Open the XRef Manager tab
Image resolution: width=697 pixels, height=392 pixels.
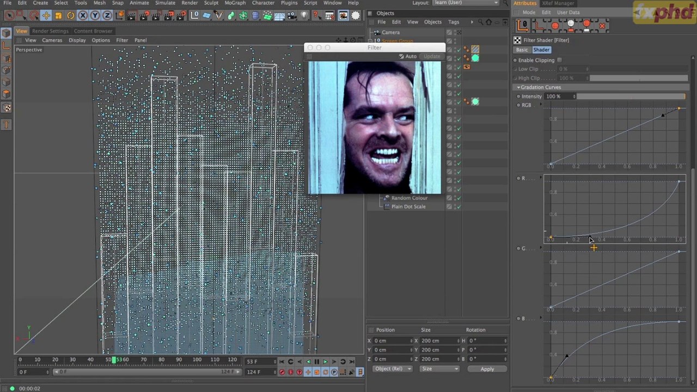558,3
